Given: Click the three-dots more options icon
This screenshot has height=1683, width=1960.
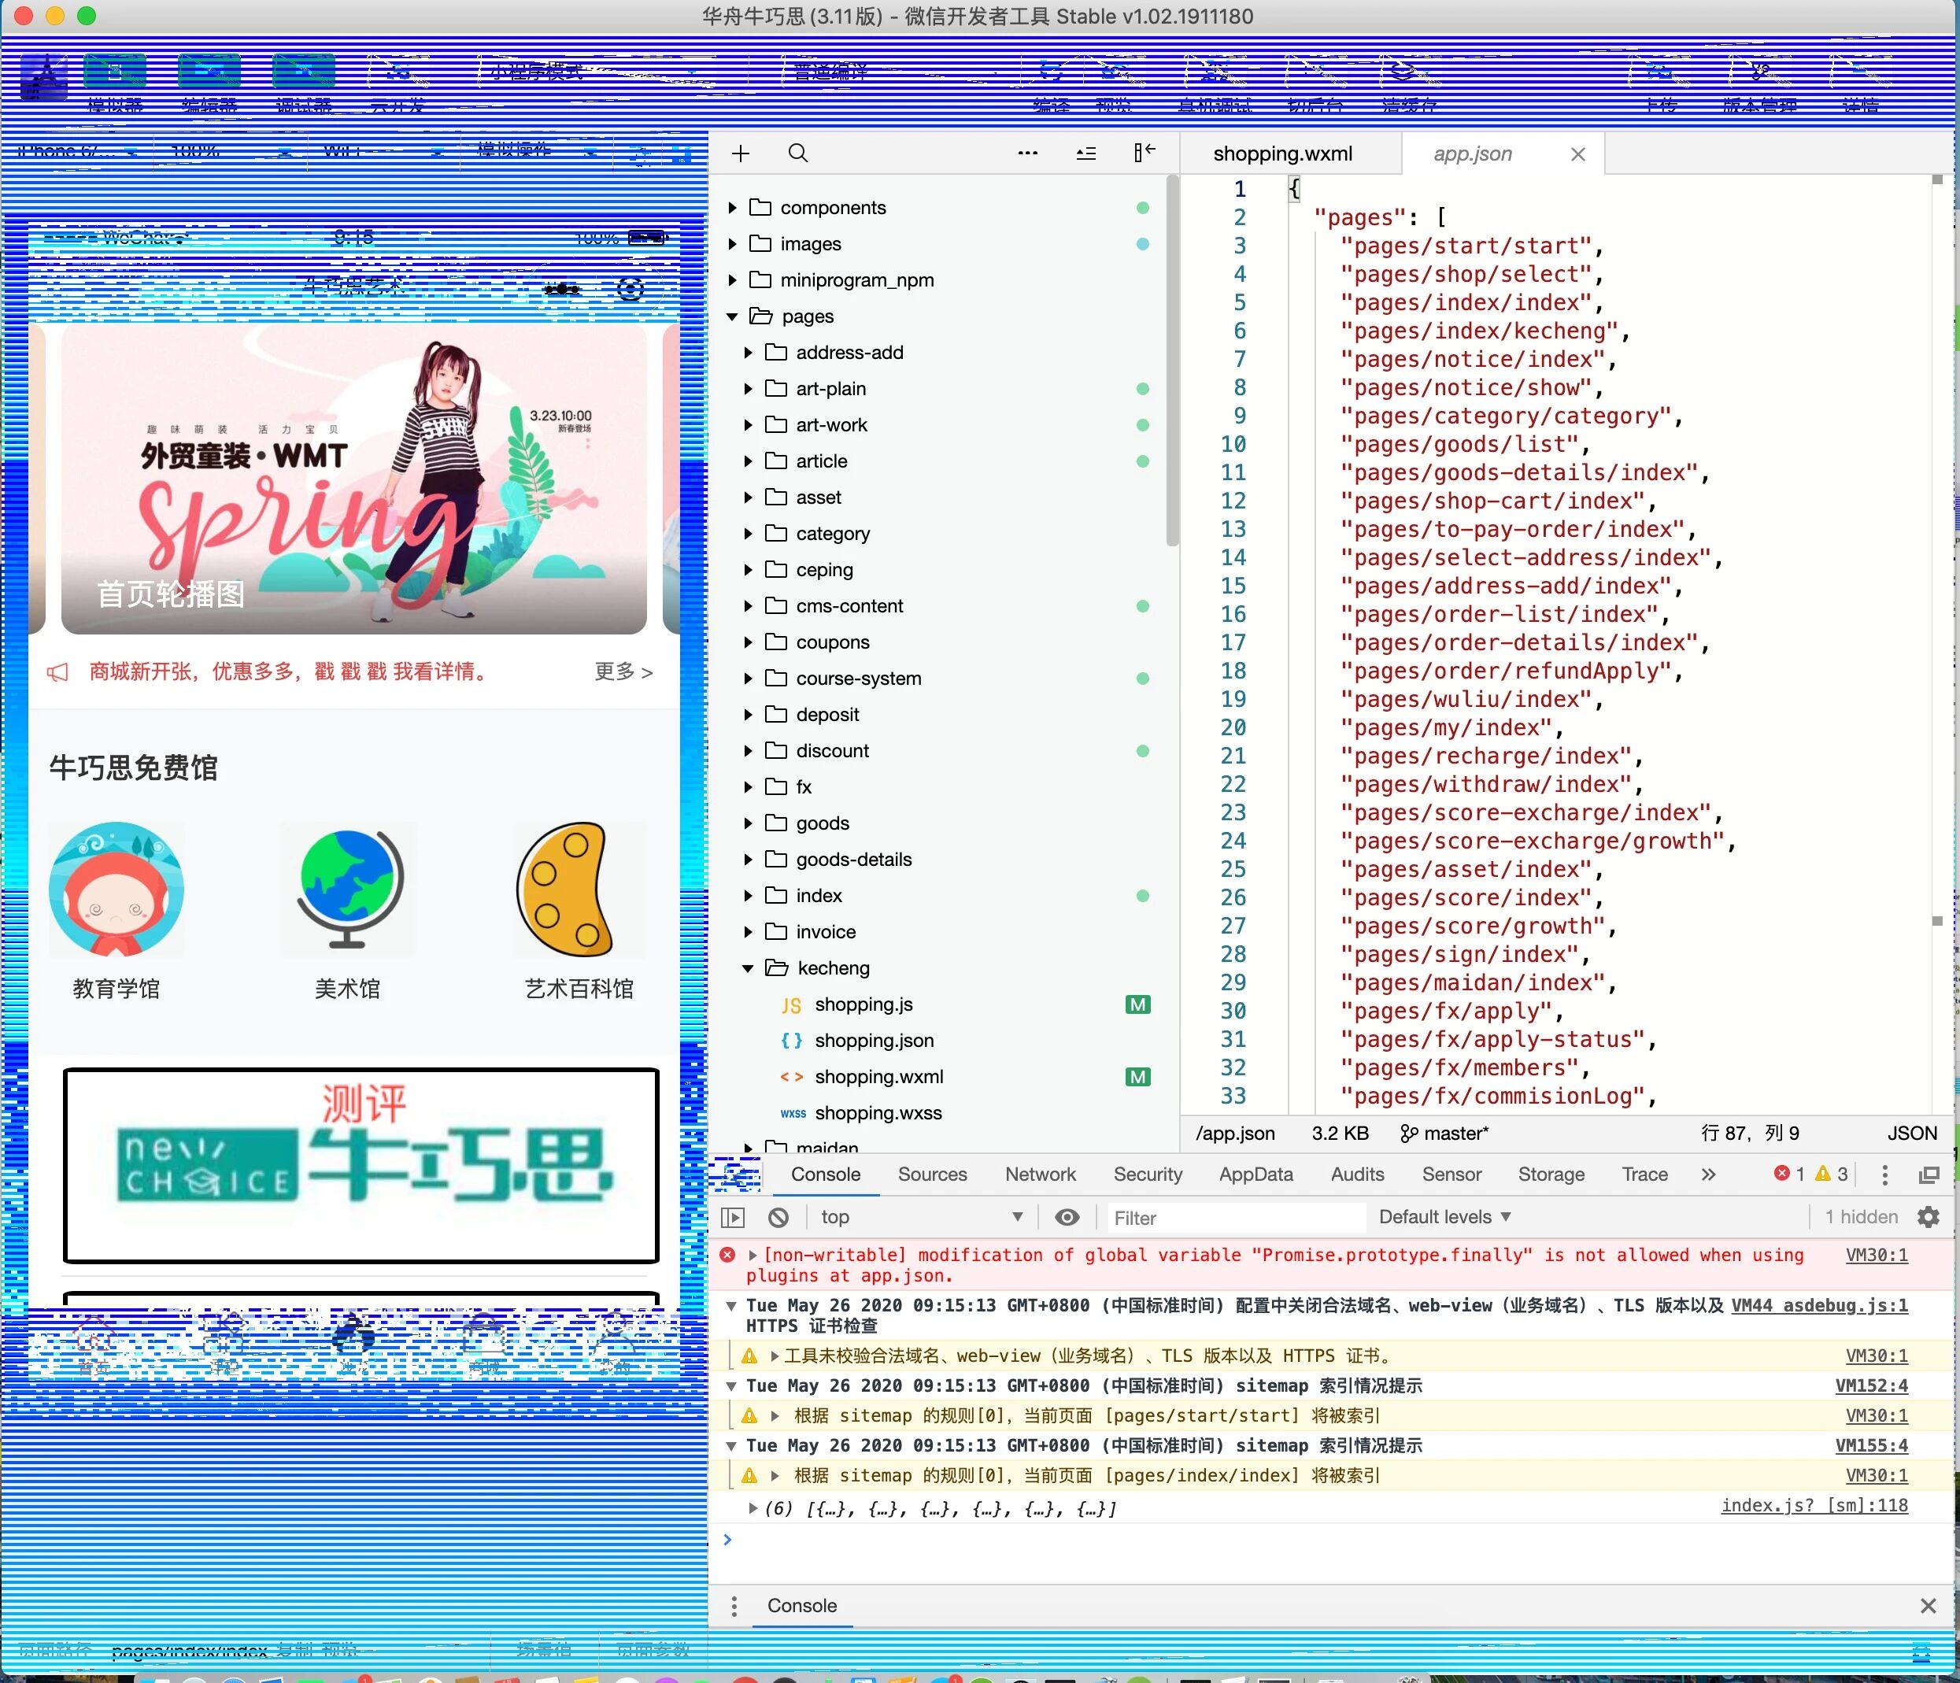Looking at the screenshot, I should click(x=1027, y=154).
